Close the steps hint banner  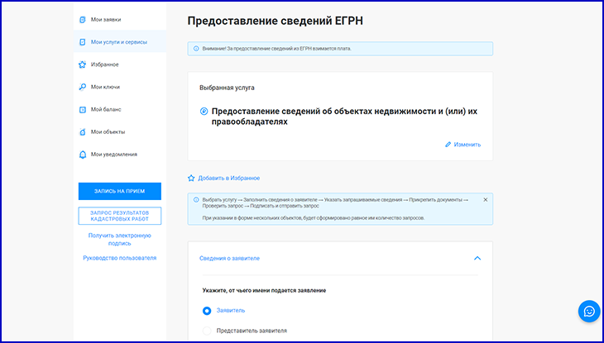point(485,200)
